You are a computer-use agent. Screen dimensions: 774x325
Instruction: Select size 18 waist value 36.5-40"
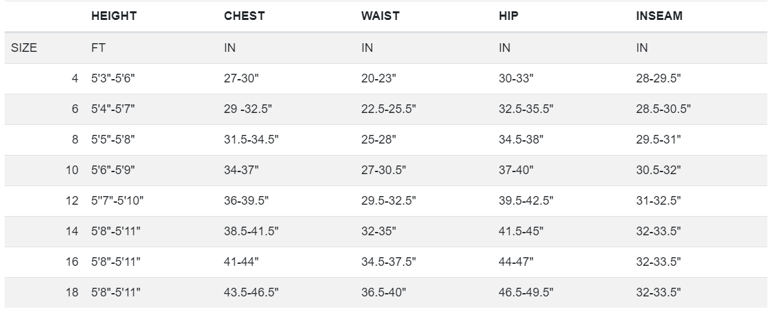pos(384,292)
